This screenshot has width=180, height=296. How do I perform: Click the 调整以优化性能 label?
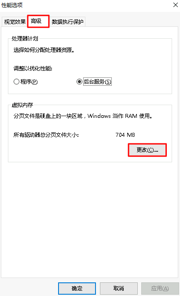pyautogui.click(x=33, y=68)
